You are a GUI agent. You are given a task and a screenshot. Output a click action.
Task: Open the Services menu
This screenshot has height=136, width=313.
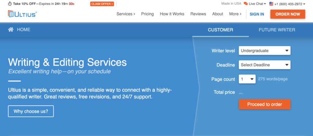click(x=126, y=14)
